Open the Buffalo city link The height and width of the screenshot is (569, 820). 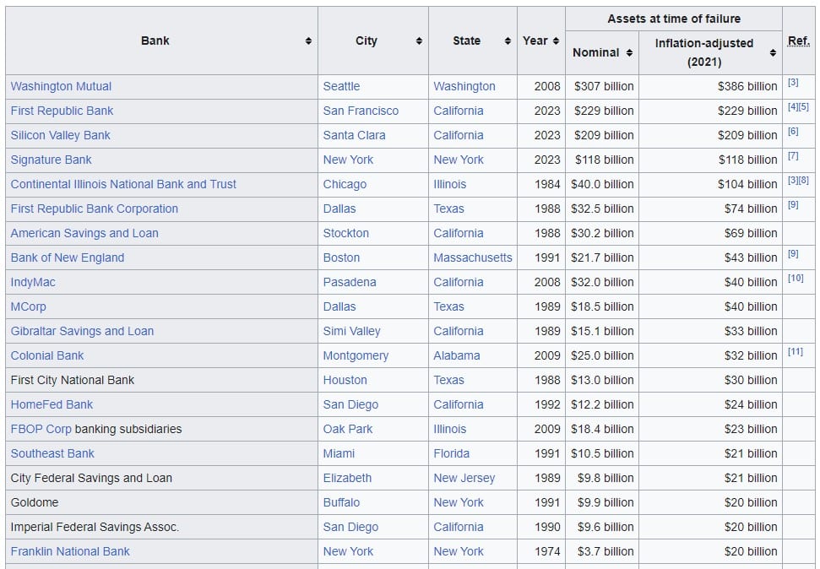click(341, 502)
